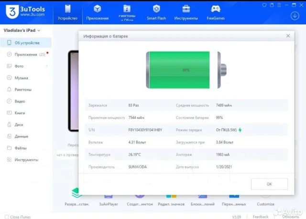This screenshot has width=306, height=219.
Task: Click the bookmark icon beside the t-shirt icon
Action: point(272,5)
